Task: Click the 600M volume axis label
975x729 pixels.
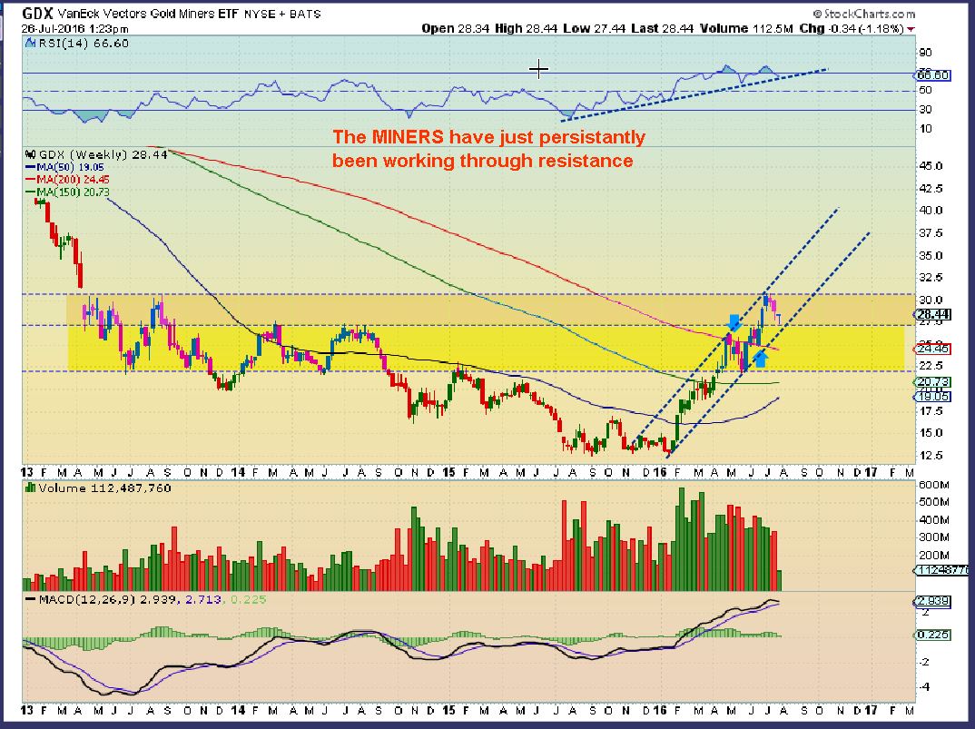Action: [934, 485]
